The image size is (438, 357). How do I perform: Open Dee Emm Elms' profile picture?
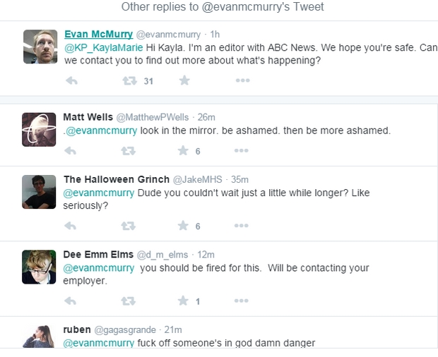[x=39, y=267]
